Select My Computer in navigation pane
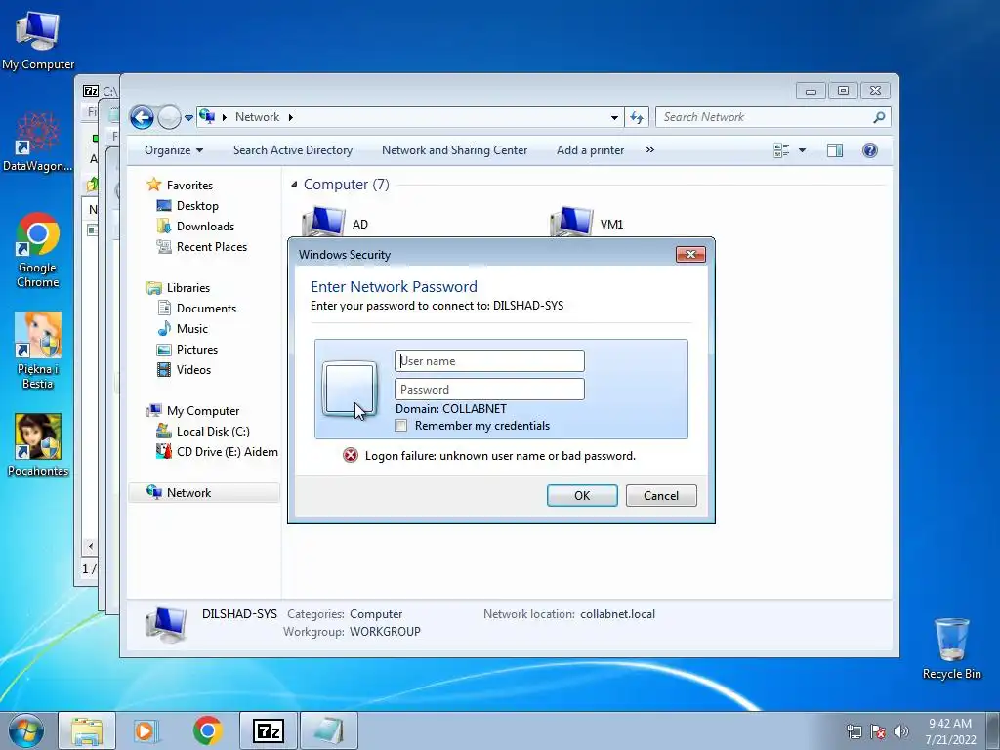The image size is (1000, 750). [x=203, y=411]
